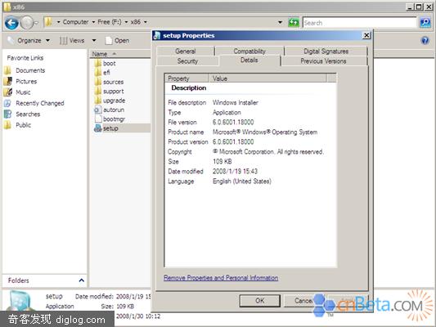Click the Searches favorite link icon
Image resolution: width=436 pixels, height=327 pixels.
coord(7,114)
